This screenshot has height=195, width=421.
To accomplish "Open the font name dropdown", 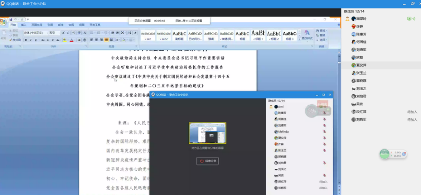I will (48, 33).
